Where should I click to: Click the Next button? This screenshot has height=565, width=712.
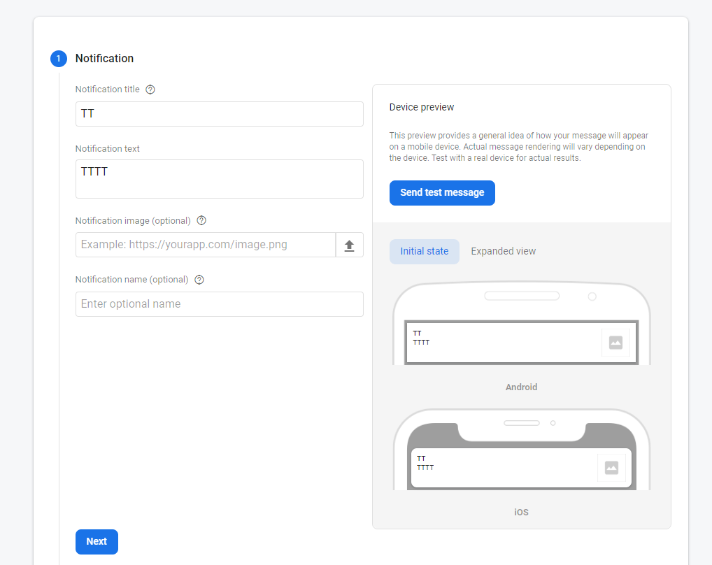(x=97, y=541)
